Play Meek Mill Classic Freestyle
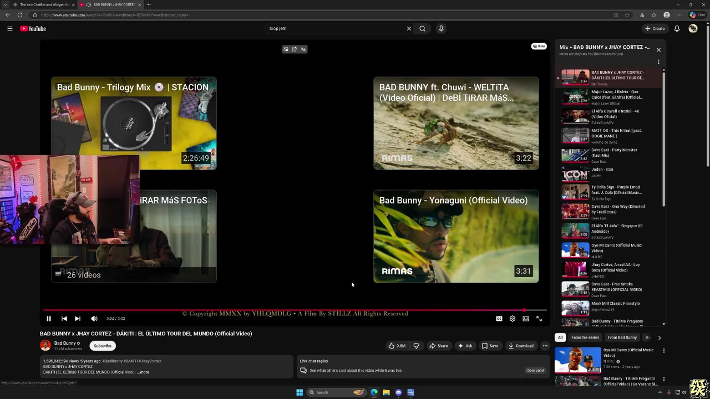 pos(610,308)
